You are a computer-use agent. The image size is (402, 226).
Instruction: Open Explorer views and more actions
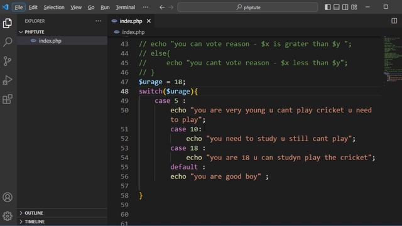point(98,21)
